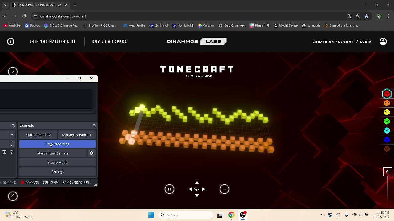Choose the orange cube block
The width and height of the screenshot is (394, 221).
[x=387, y=103]
